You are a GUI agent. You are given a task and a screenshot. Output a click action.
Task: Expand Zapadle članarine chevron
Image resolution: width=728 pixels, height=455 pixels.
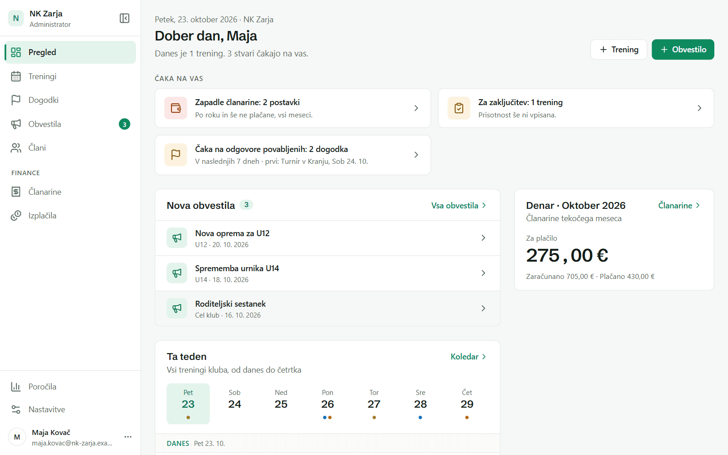(416, 108)
